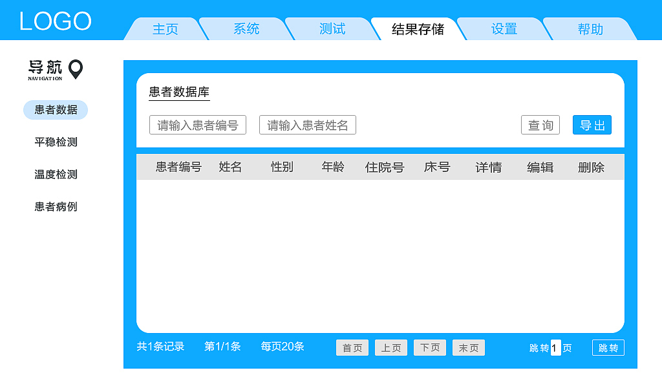
Task: Click 上页 to go back a page
Action: [x=390, y=347]
